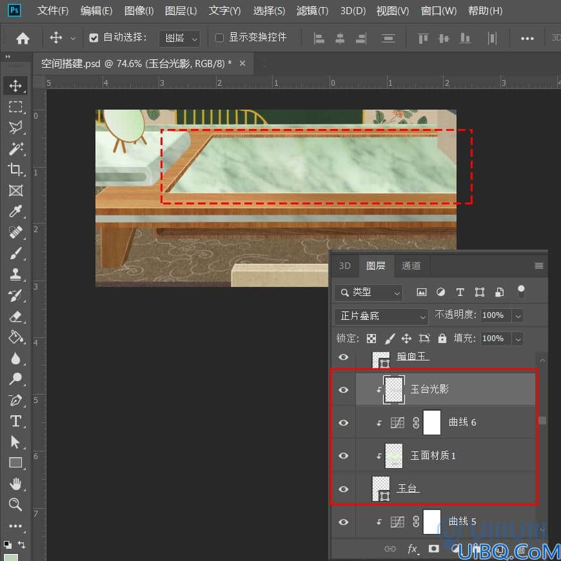
Task: Open the 文件(F) menu
Action: [53, 11]
